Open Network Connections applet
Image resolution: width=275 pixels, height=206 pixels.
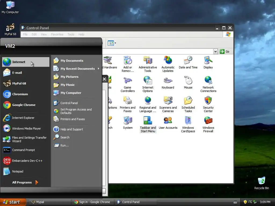pos(208,84)
